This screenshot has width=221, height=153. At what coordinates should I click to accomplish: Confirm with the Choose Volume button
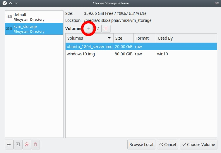pyautogui.click(x=198, y=145)
